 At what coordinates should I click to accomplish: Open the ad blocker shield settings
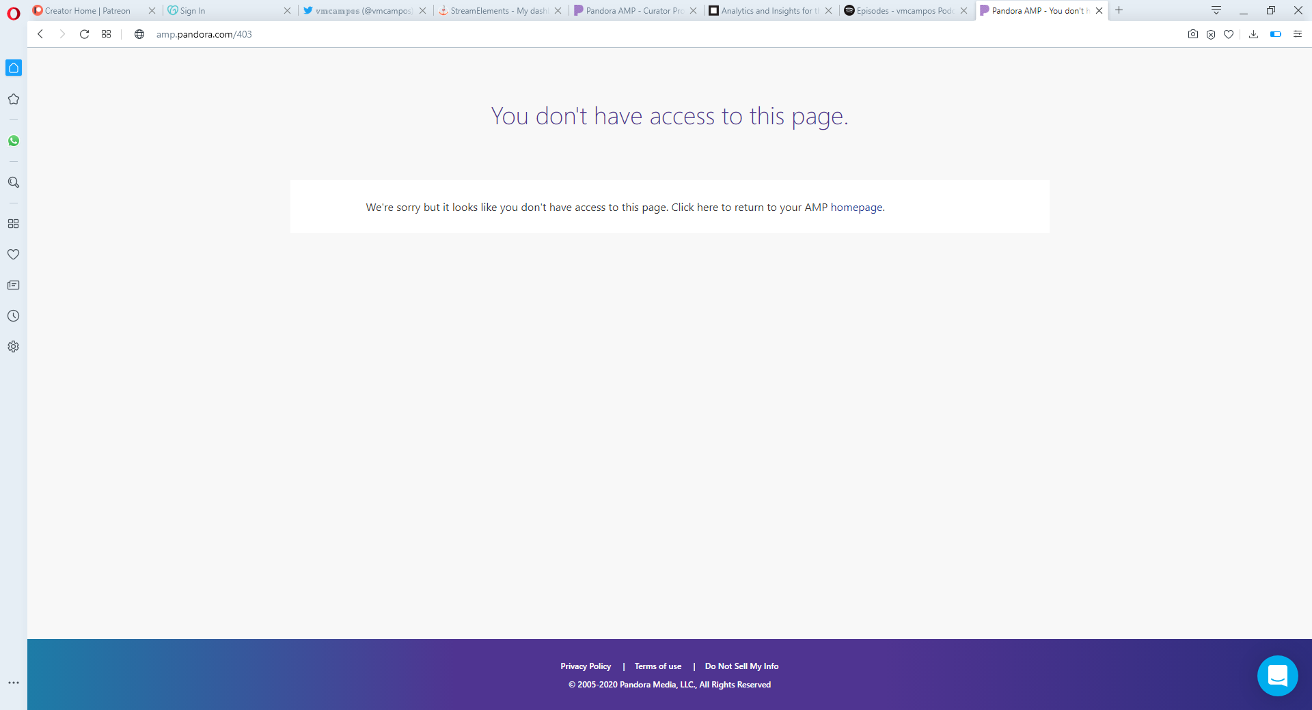(1211, 34)
